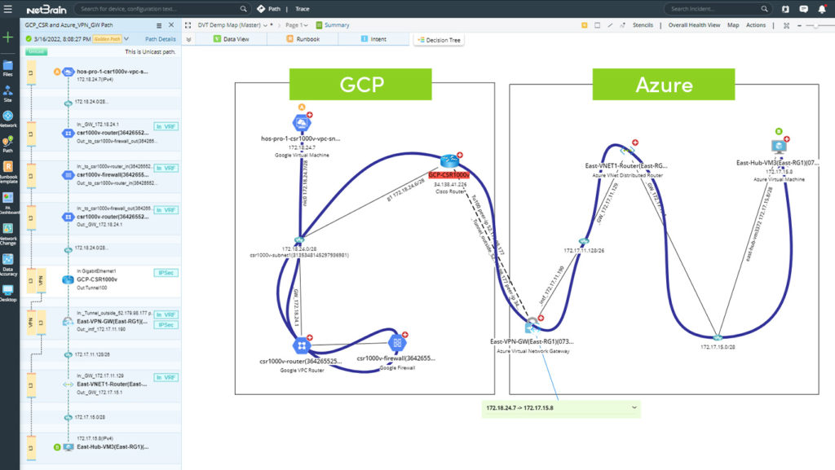The height and width of the screenshot is (470, 835).
Task: Open the Desktop icon in the sidebar
Action: click(x=9, y=290)
